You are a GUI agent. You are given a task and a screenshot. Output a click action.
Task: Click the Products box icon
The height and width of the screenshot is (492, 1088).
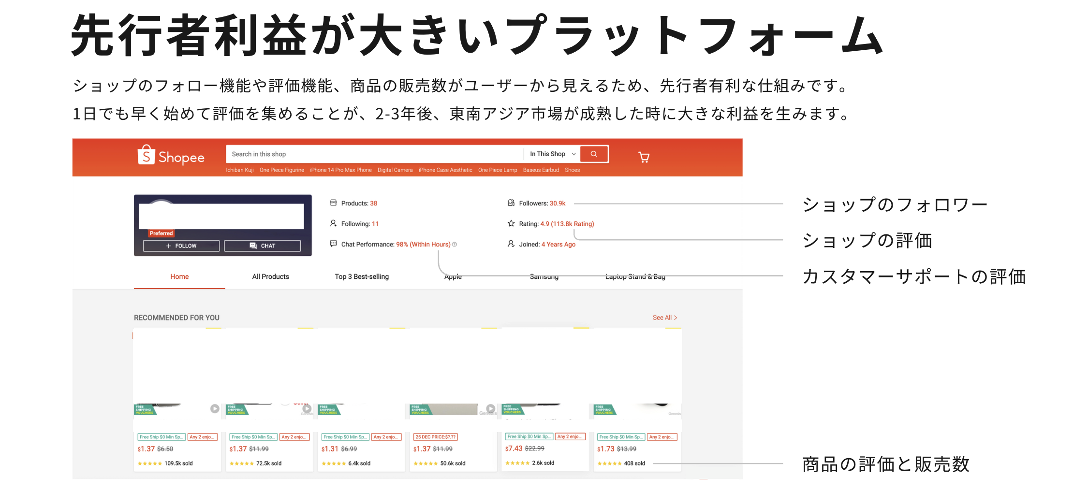click(x=333, y=203)
